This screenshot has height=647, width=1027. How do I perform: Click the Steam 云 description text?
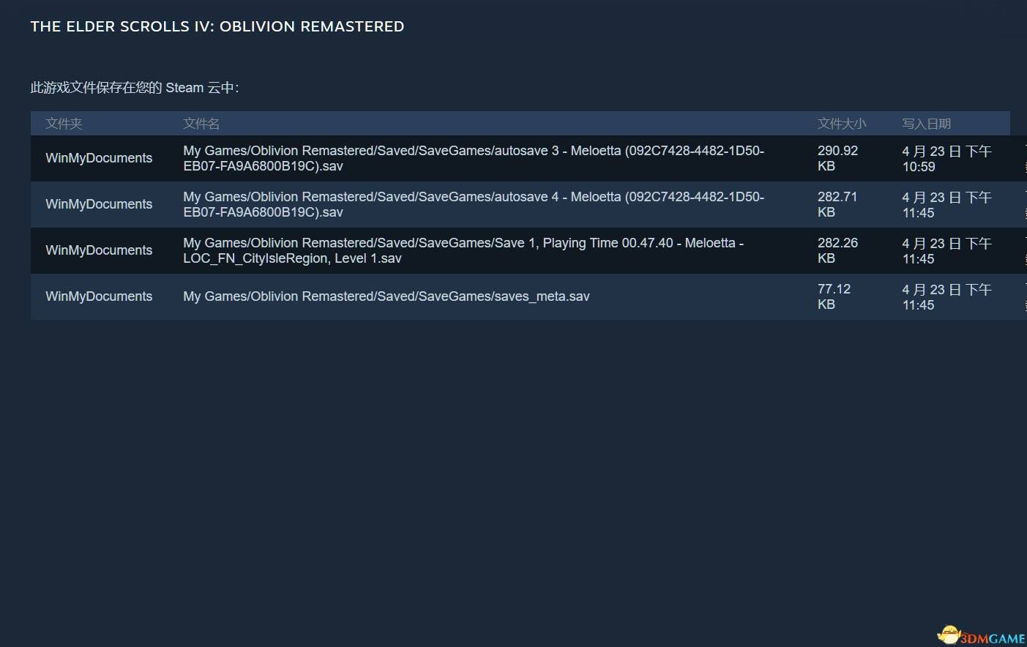click(135, 88)
